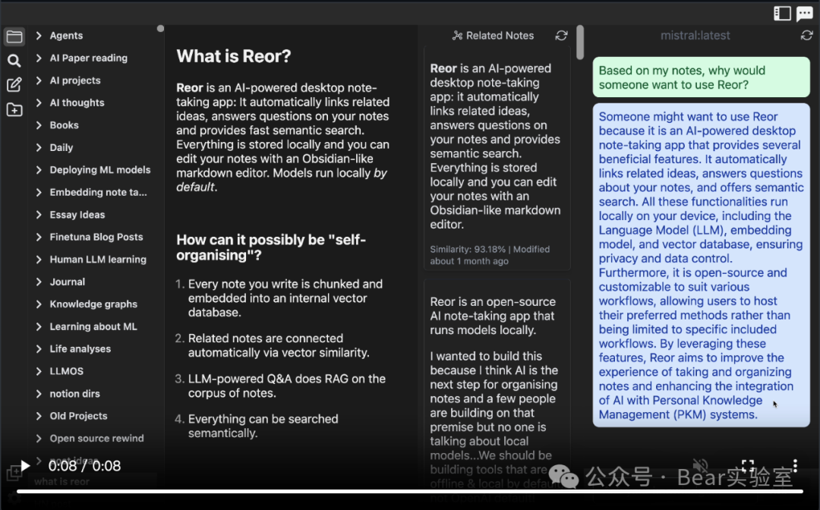This screenshot has width=820, height=510.
Task: Click the 'What is Reor?' note heading
Action: point(233,56)
